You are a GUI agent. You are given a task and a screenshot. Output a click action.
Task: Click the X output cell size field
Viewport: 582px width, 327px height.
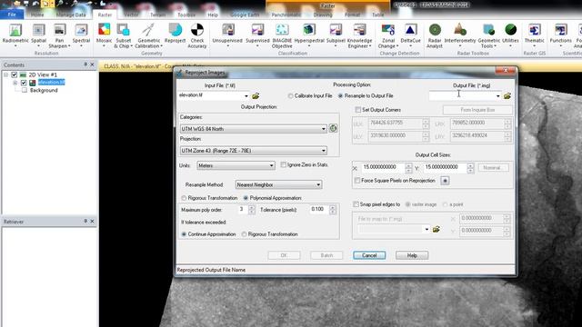tap(383, 167)
